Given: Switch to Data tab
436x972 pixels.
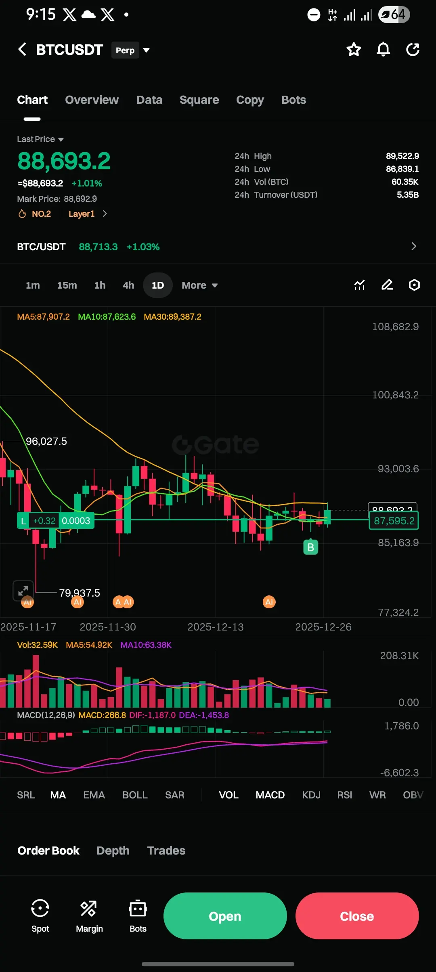Looking at the screenshot, I should point(149,100).
